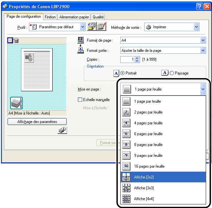212x208 pixels.
Task: Click the page preview thumbnail
Action: coord(37,70)
